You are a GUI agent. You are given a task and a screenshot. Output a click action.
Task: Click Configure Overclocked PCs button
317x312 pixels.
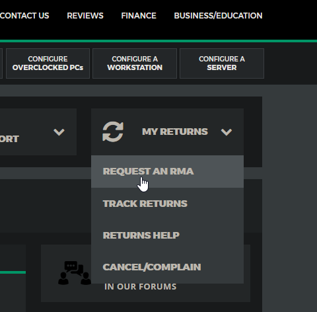click(48, 63)
